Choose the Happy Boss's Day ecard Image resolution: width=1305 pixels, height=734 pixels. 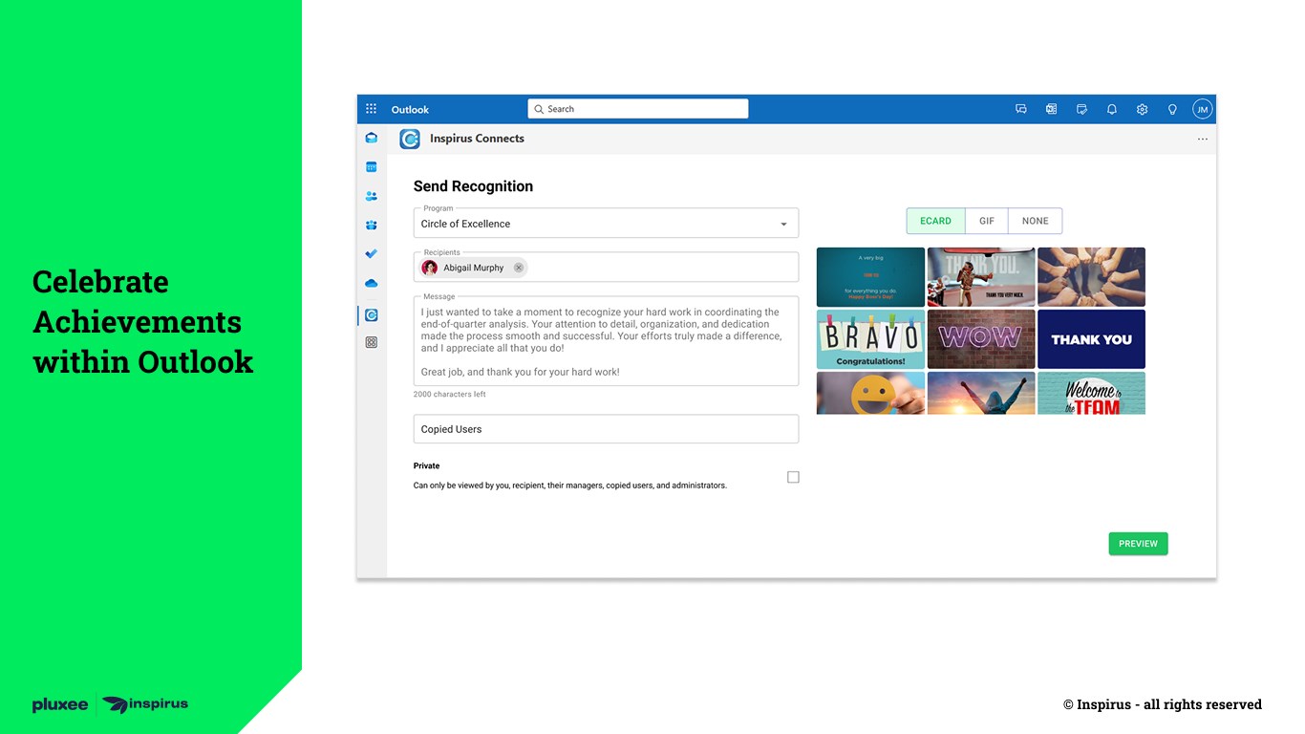click(x=870, y=277)
